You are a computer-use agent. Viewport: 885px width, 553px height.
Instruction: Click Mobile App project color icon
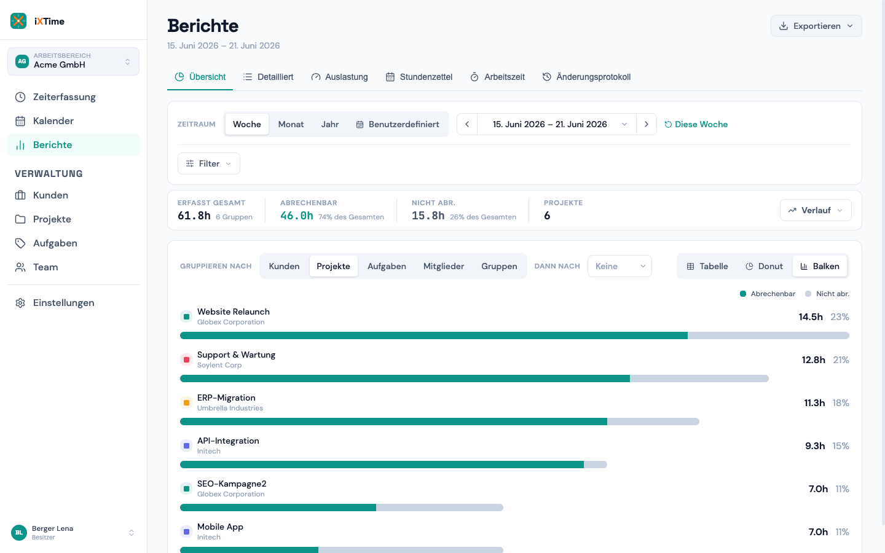click(186, 531)
